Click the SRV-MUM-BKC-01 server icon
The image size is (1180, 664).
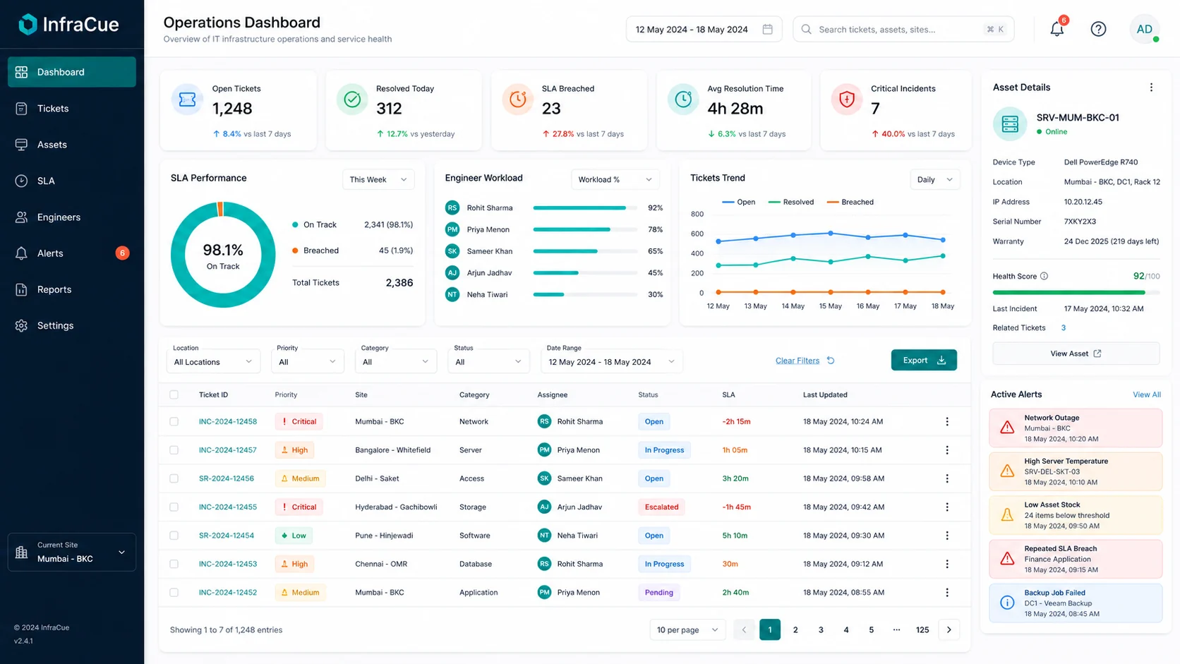1010,124
